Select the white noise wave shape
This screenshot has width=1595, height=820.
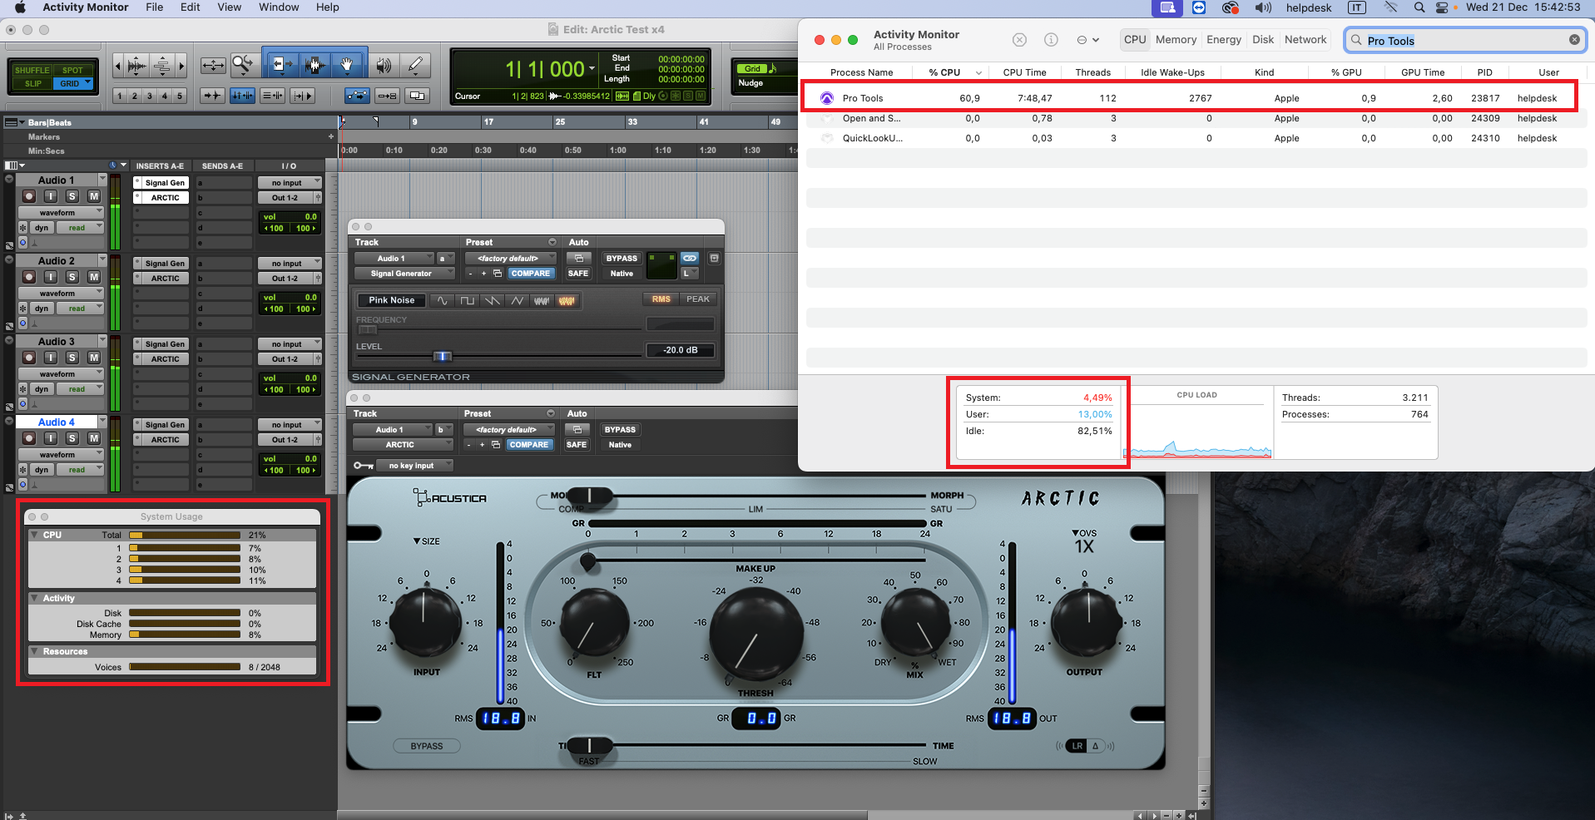(x=542, y=300)
